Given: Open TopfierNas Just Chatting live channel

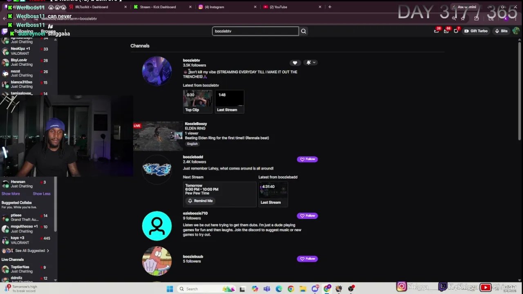Looking at the screenshot, I should (27, 269).
